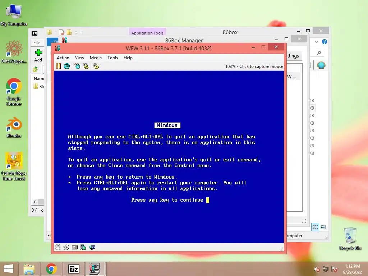The image size is (368, 276).
Task: Switch Explorer to details view icon
Action: tap(315, 227)
